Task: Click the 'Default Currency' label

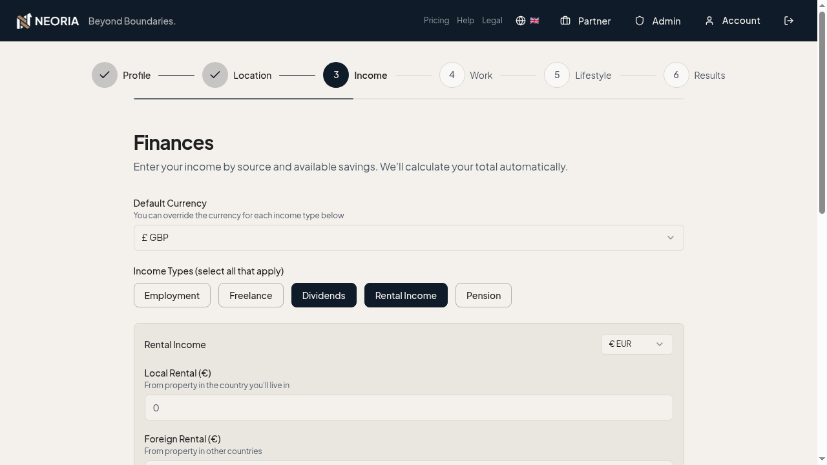Action: click(170, 203)
